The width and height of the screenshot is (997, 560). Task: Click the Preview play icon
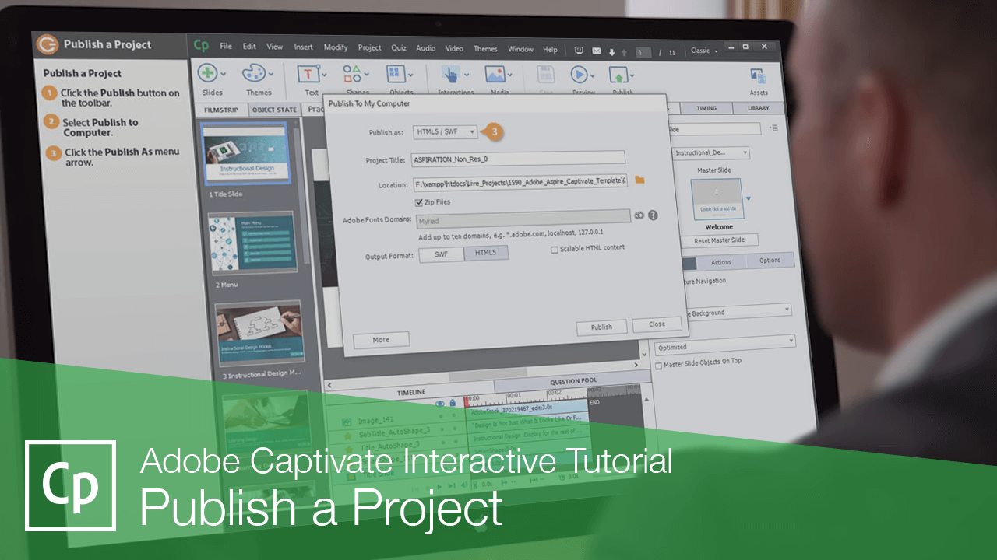tap(580, 74)
